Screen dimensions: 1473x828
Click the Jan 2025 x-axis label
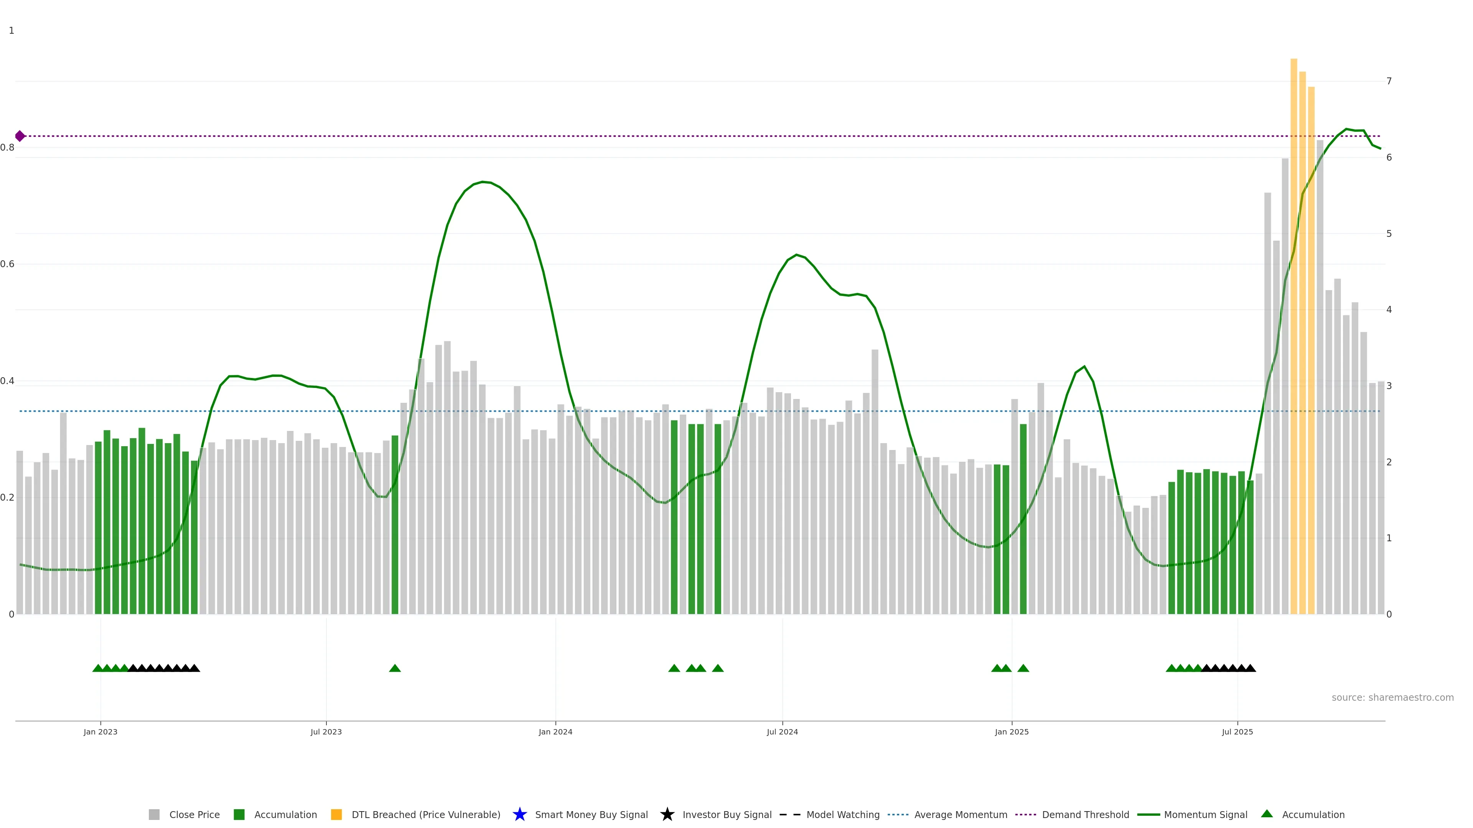[1012, 731]
